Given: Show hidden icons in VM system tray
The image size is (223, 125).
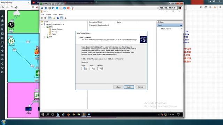Looking at the screenshot, I should tap(159, 115).
